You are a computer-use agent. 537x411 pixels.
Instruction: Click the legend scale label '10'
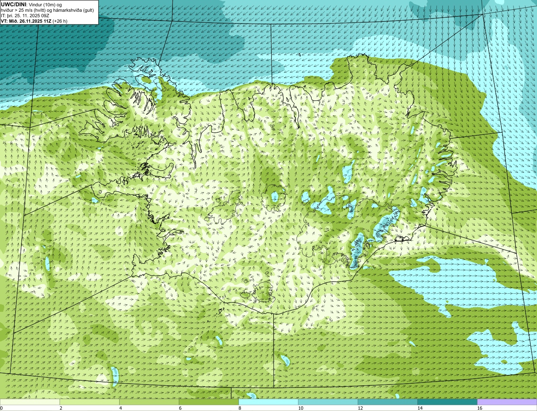point(300,408)
